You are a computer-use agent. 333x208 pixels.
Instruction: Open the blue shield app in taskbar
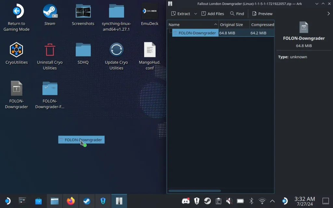(x=103, y=201)
